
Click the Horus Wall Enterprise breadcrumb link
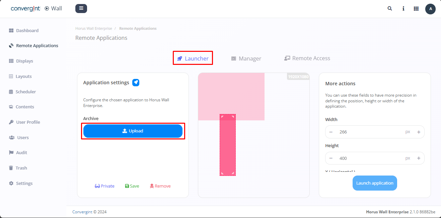click(x=94, y=28)
